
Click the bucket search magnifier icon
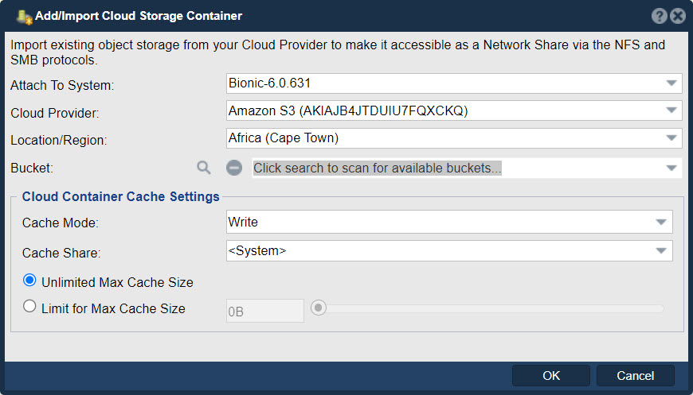tap(204, 168)
